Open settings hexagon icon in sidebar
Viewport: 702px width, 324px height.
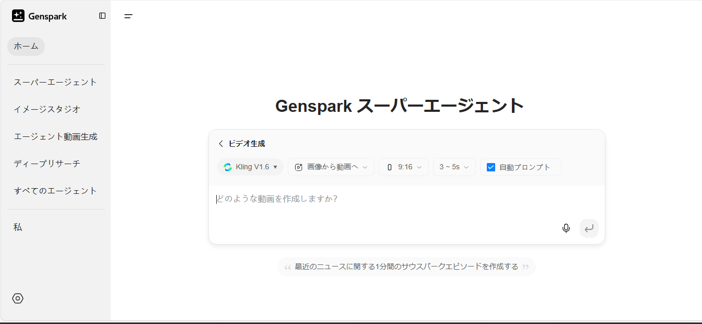[18, 298]
